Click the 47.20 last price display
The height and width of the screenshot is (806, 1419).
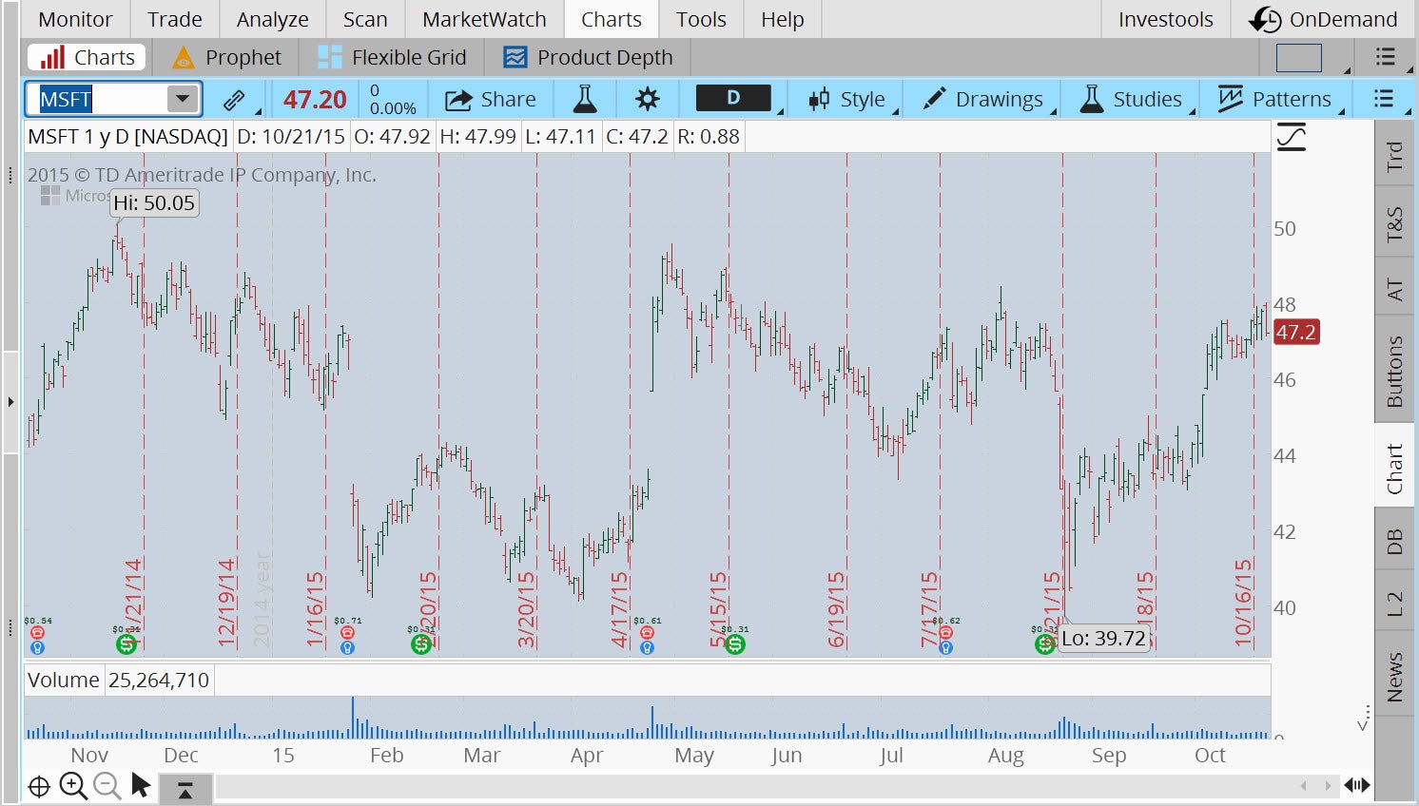click(x=315, y=99)
